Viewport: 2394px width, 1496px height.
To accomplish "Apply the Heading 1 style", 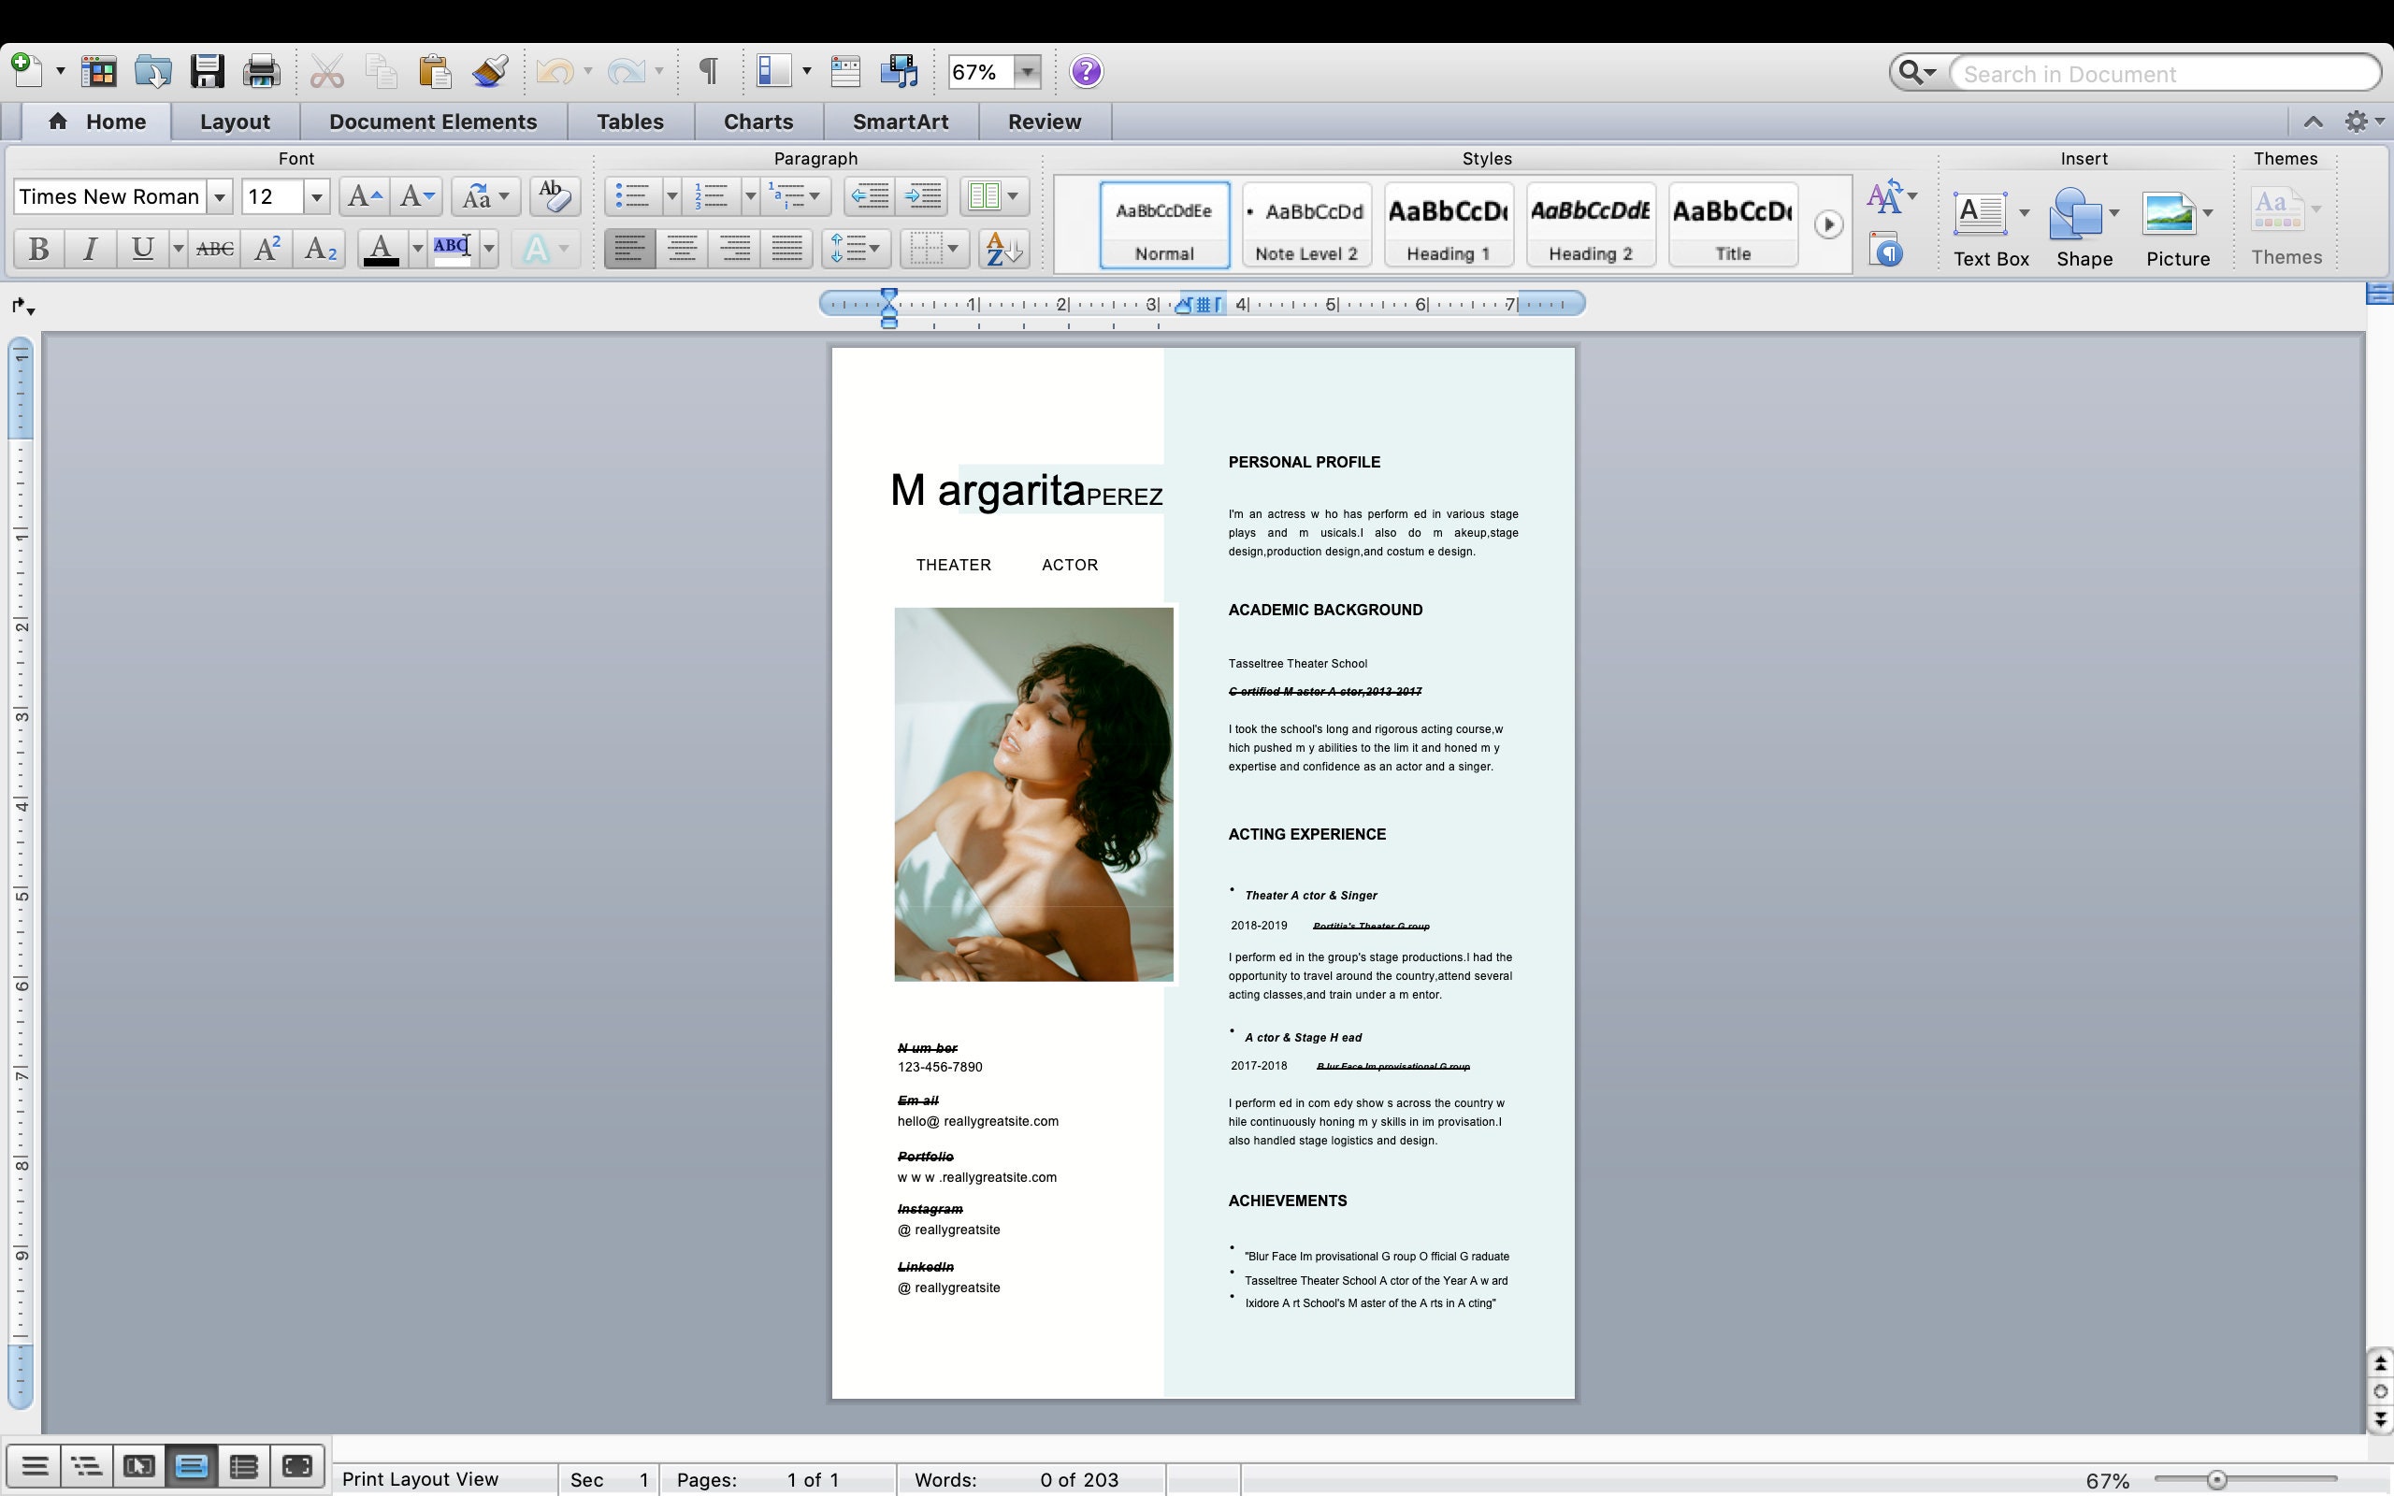I will [x=1448, y=223].
